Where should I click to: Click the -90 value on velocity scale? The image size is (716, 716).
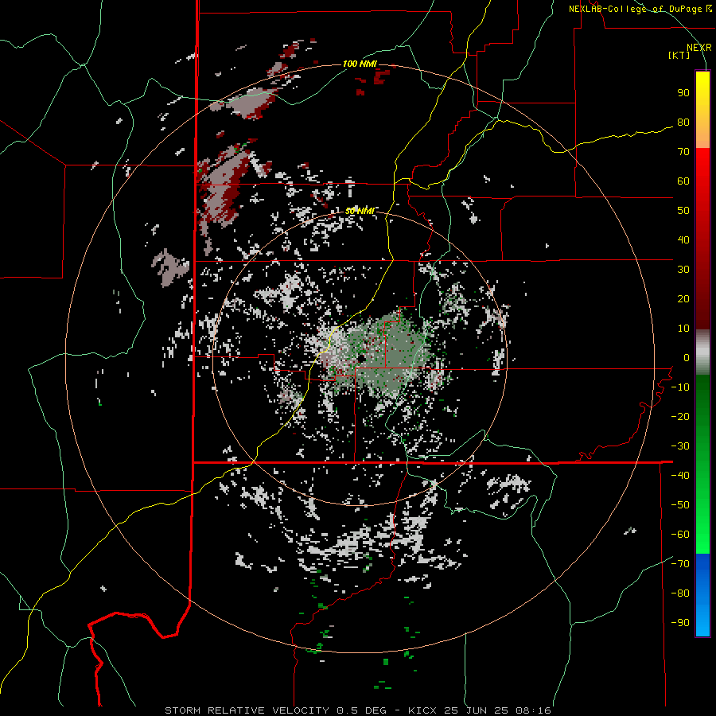(680, 623)
